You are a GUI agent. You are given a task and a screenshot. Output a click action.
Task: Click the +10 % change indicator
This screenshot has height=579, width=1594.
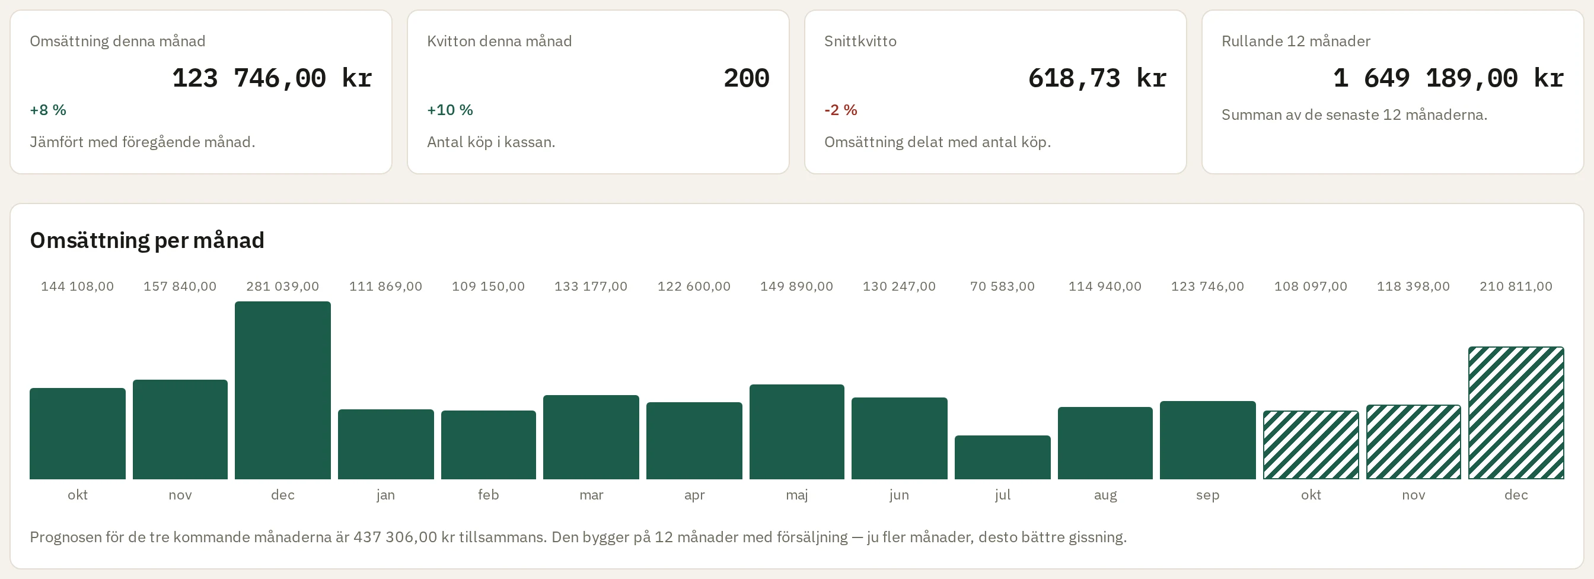tap(450, 110)
